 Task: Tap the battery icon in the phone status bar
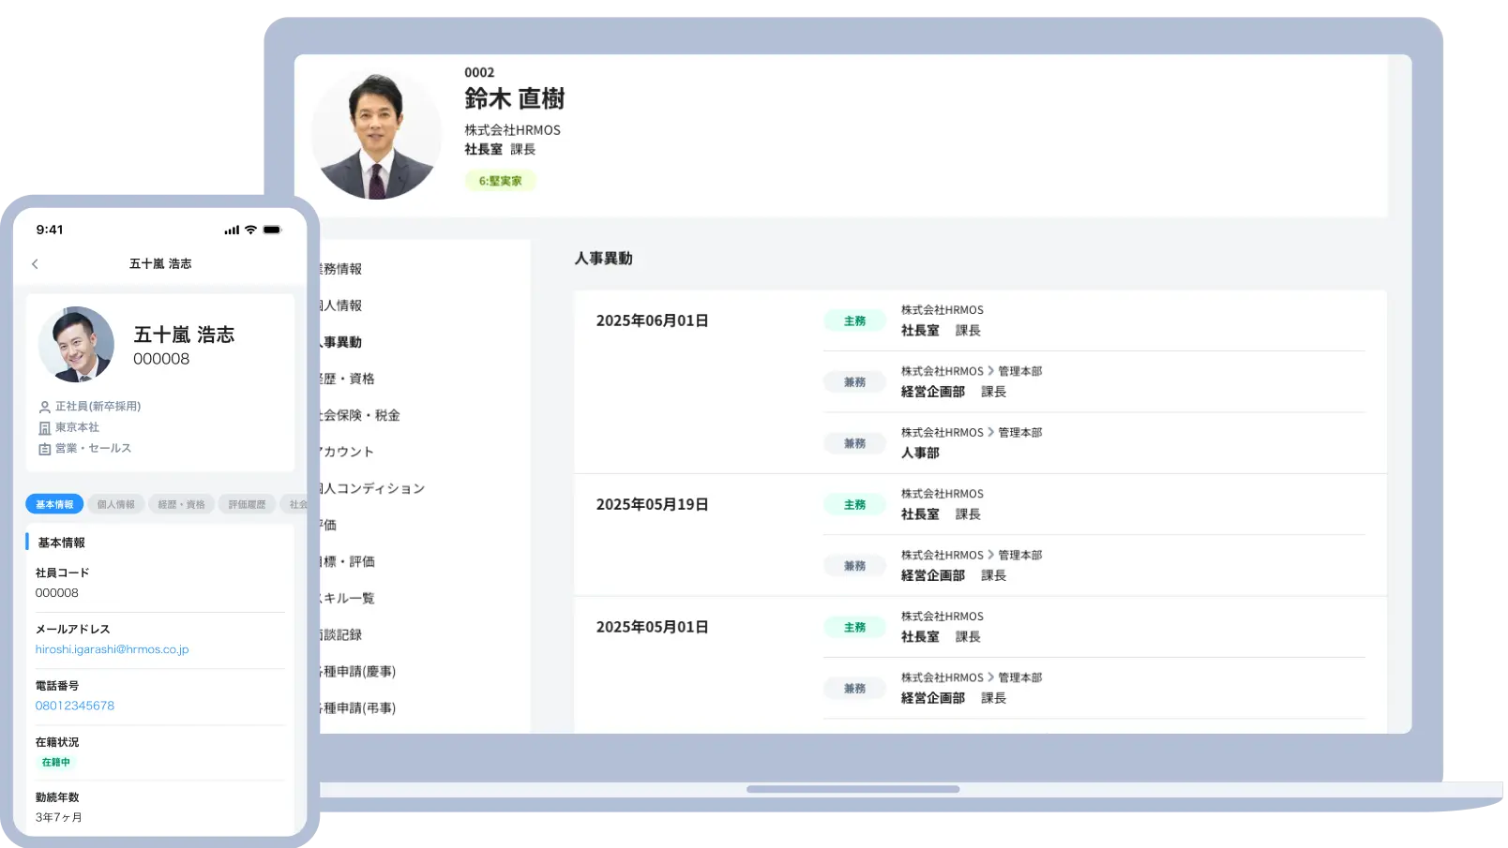(272, 229)
